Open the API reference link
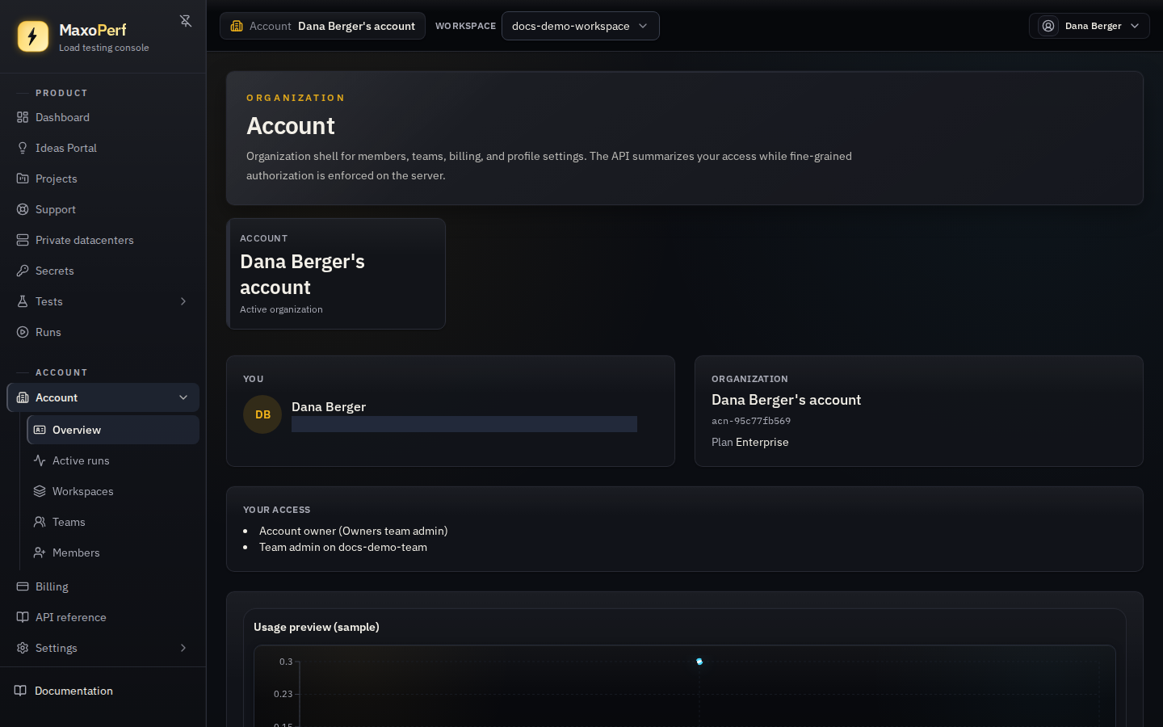The height and width of the screenshot is (727, 1163). (x=103, y=617)
